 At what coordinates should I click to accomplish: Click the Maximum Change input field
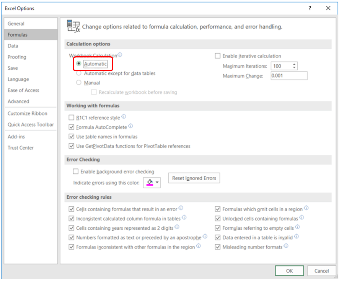pos(289,76)
